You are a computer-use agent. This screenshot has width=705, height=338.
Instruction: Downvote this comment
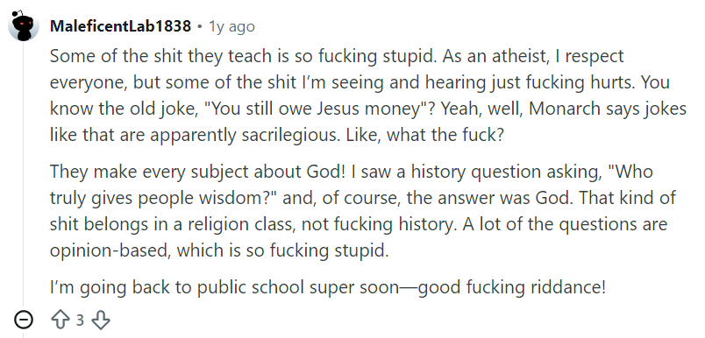pos(101,320)
